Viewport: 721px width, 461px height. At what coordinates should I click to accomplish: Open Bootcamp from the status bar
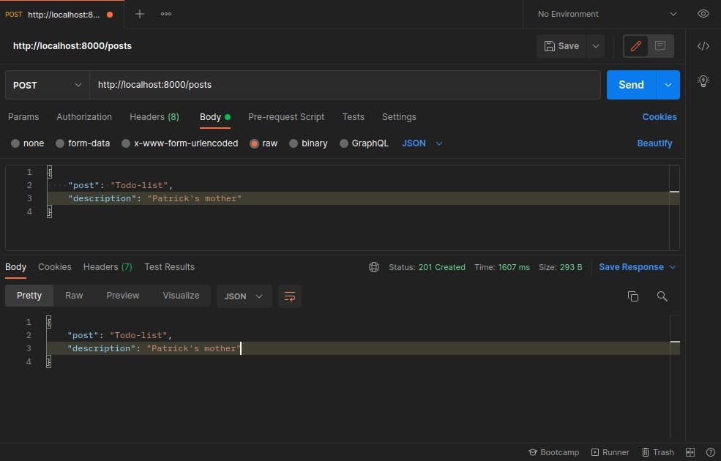554,452
